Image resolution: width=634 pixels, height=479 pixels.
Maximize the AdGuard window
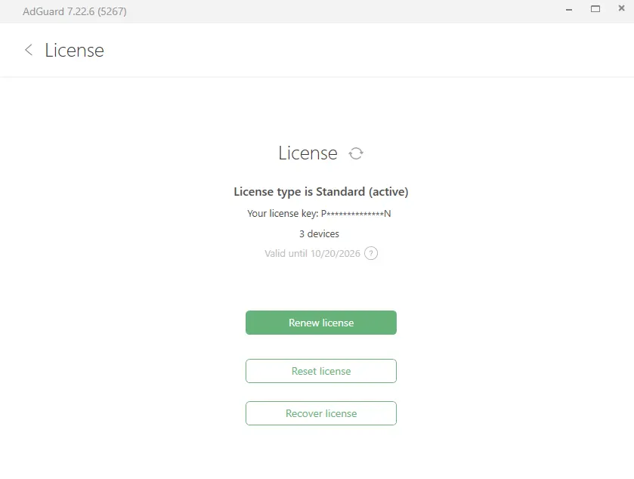pyautogui.click(x=595, y=9)
